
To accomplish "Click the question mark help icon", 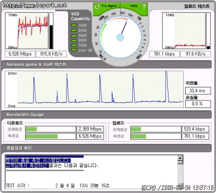I will [143, 6].
